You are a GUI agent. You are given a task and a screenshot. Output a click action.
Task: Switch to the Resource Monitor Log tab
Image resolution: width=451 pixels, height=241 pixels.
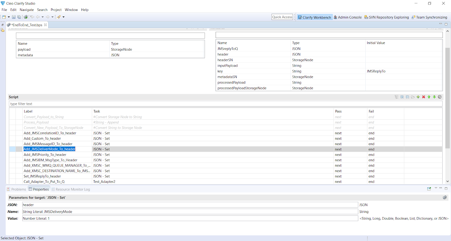71,189
